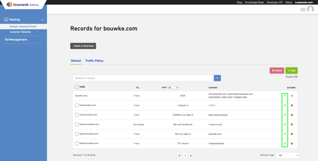
Task: Click the 30 minutes TTL value
Action: pyautogui.click(x=139, y=124)
